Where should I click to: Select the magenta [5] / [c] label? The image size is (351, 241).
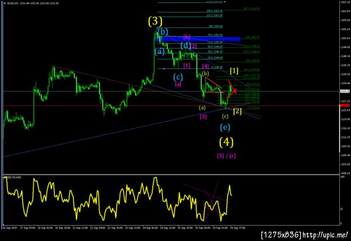tap(226, 156)
